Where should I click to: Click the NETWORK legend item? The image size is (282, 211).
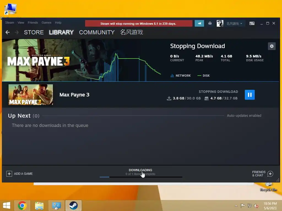pyautogui.click(x=181, y=76)
